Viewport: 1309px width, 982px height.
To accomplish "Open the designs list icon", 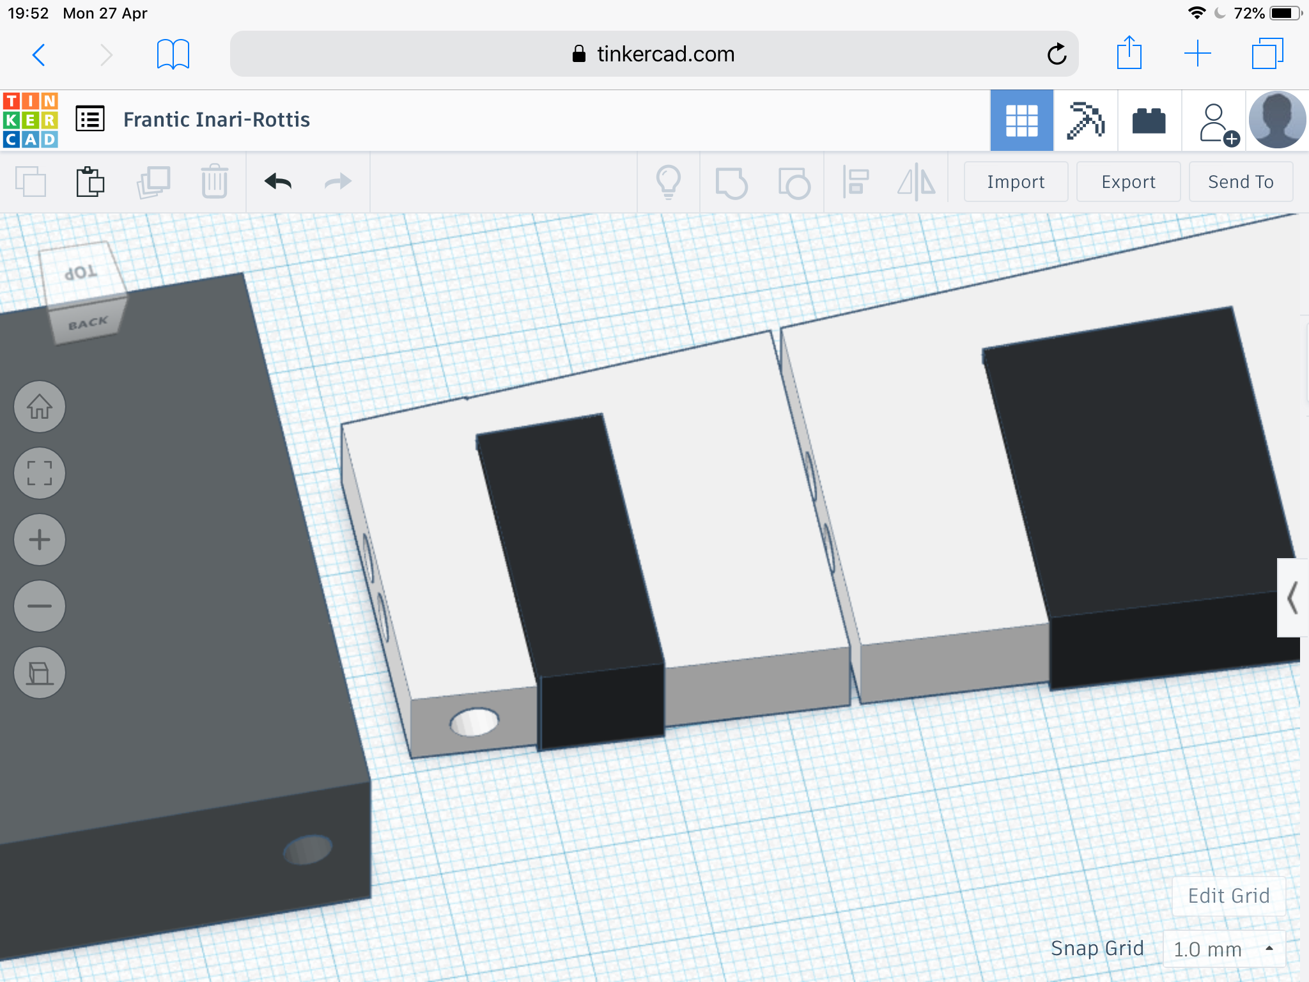I will coord(90,119).
